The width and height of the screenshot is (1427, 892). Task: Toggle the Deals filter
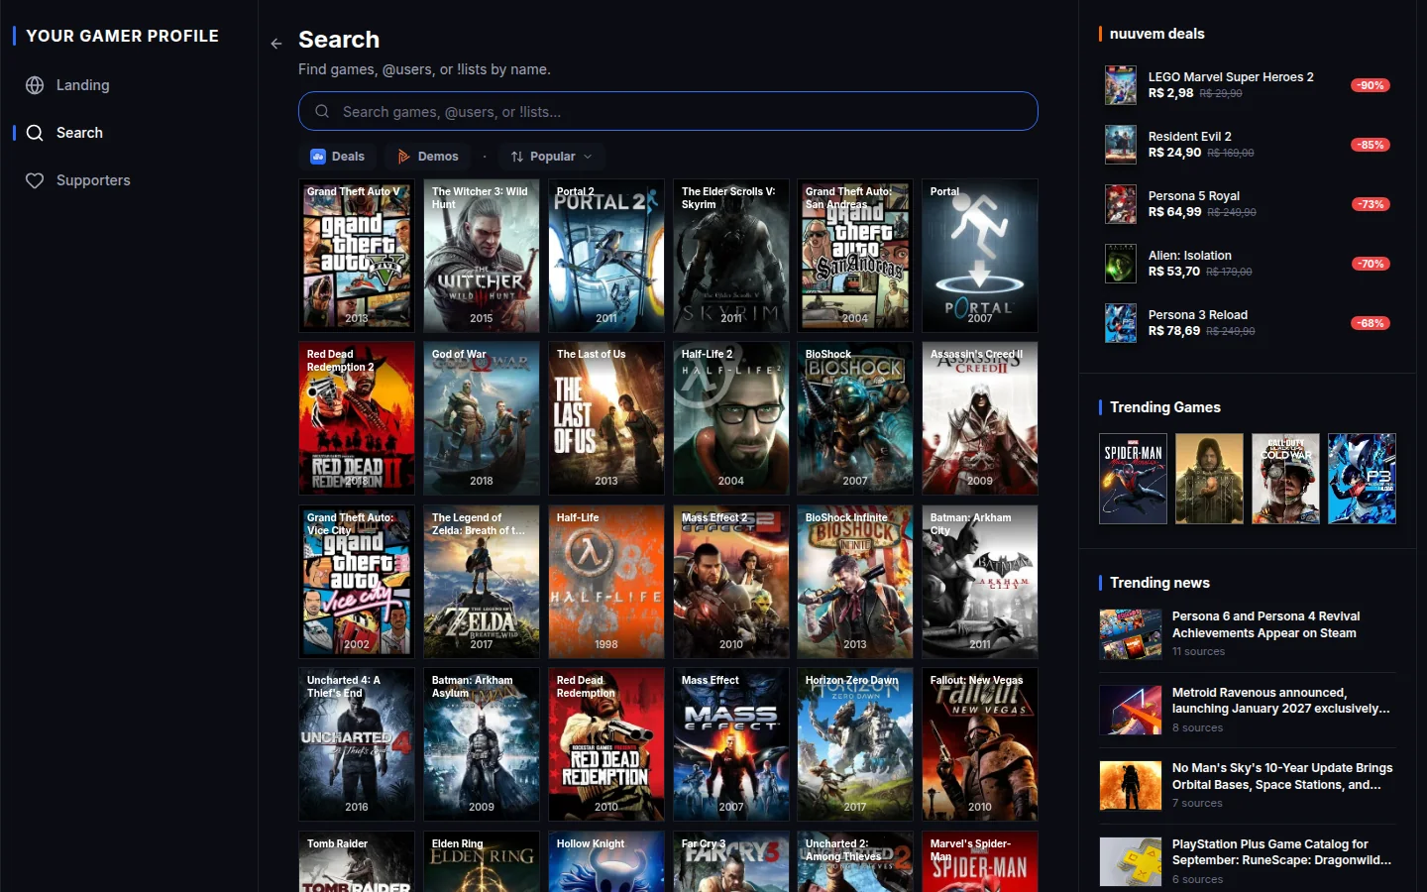coord(338,157)
